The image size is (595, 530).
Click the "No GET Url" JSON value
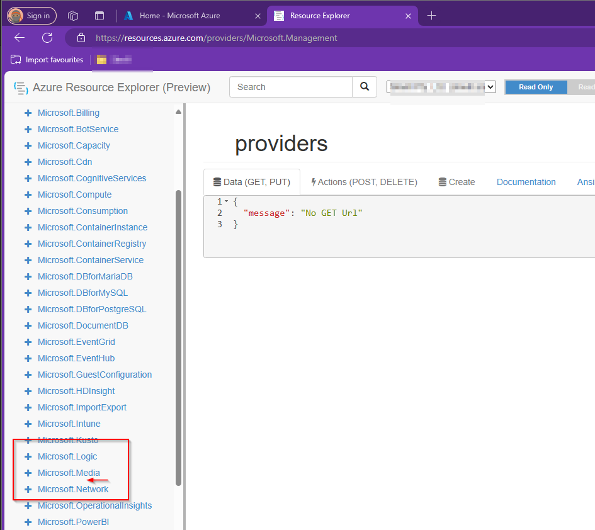pos(331,213)
